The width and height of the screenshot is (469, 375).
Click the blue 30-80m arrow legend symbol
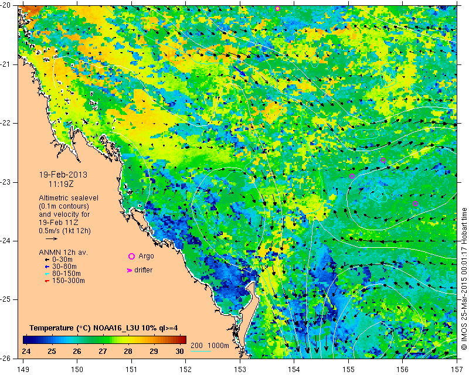(x=47, y=267)
